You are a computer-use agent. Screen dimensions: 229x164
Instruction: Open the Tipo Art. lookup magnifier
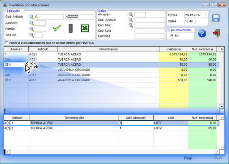coord(32,35)
